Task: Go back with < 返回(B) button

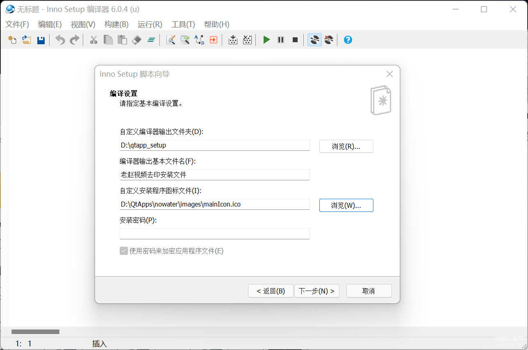Action: point(271,291)
